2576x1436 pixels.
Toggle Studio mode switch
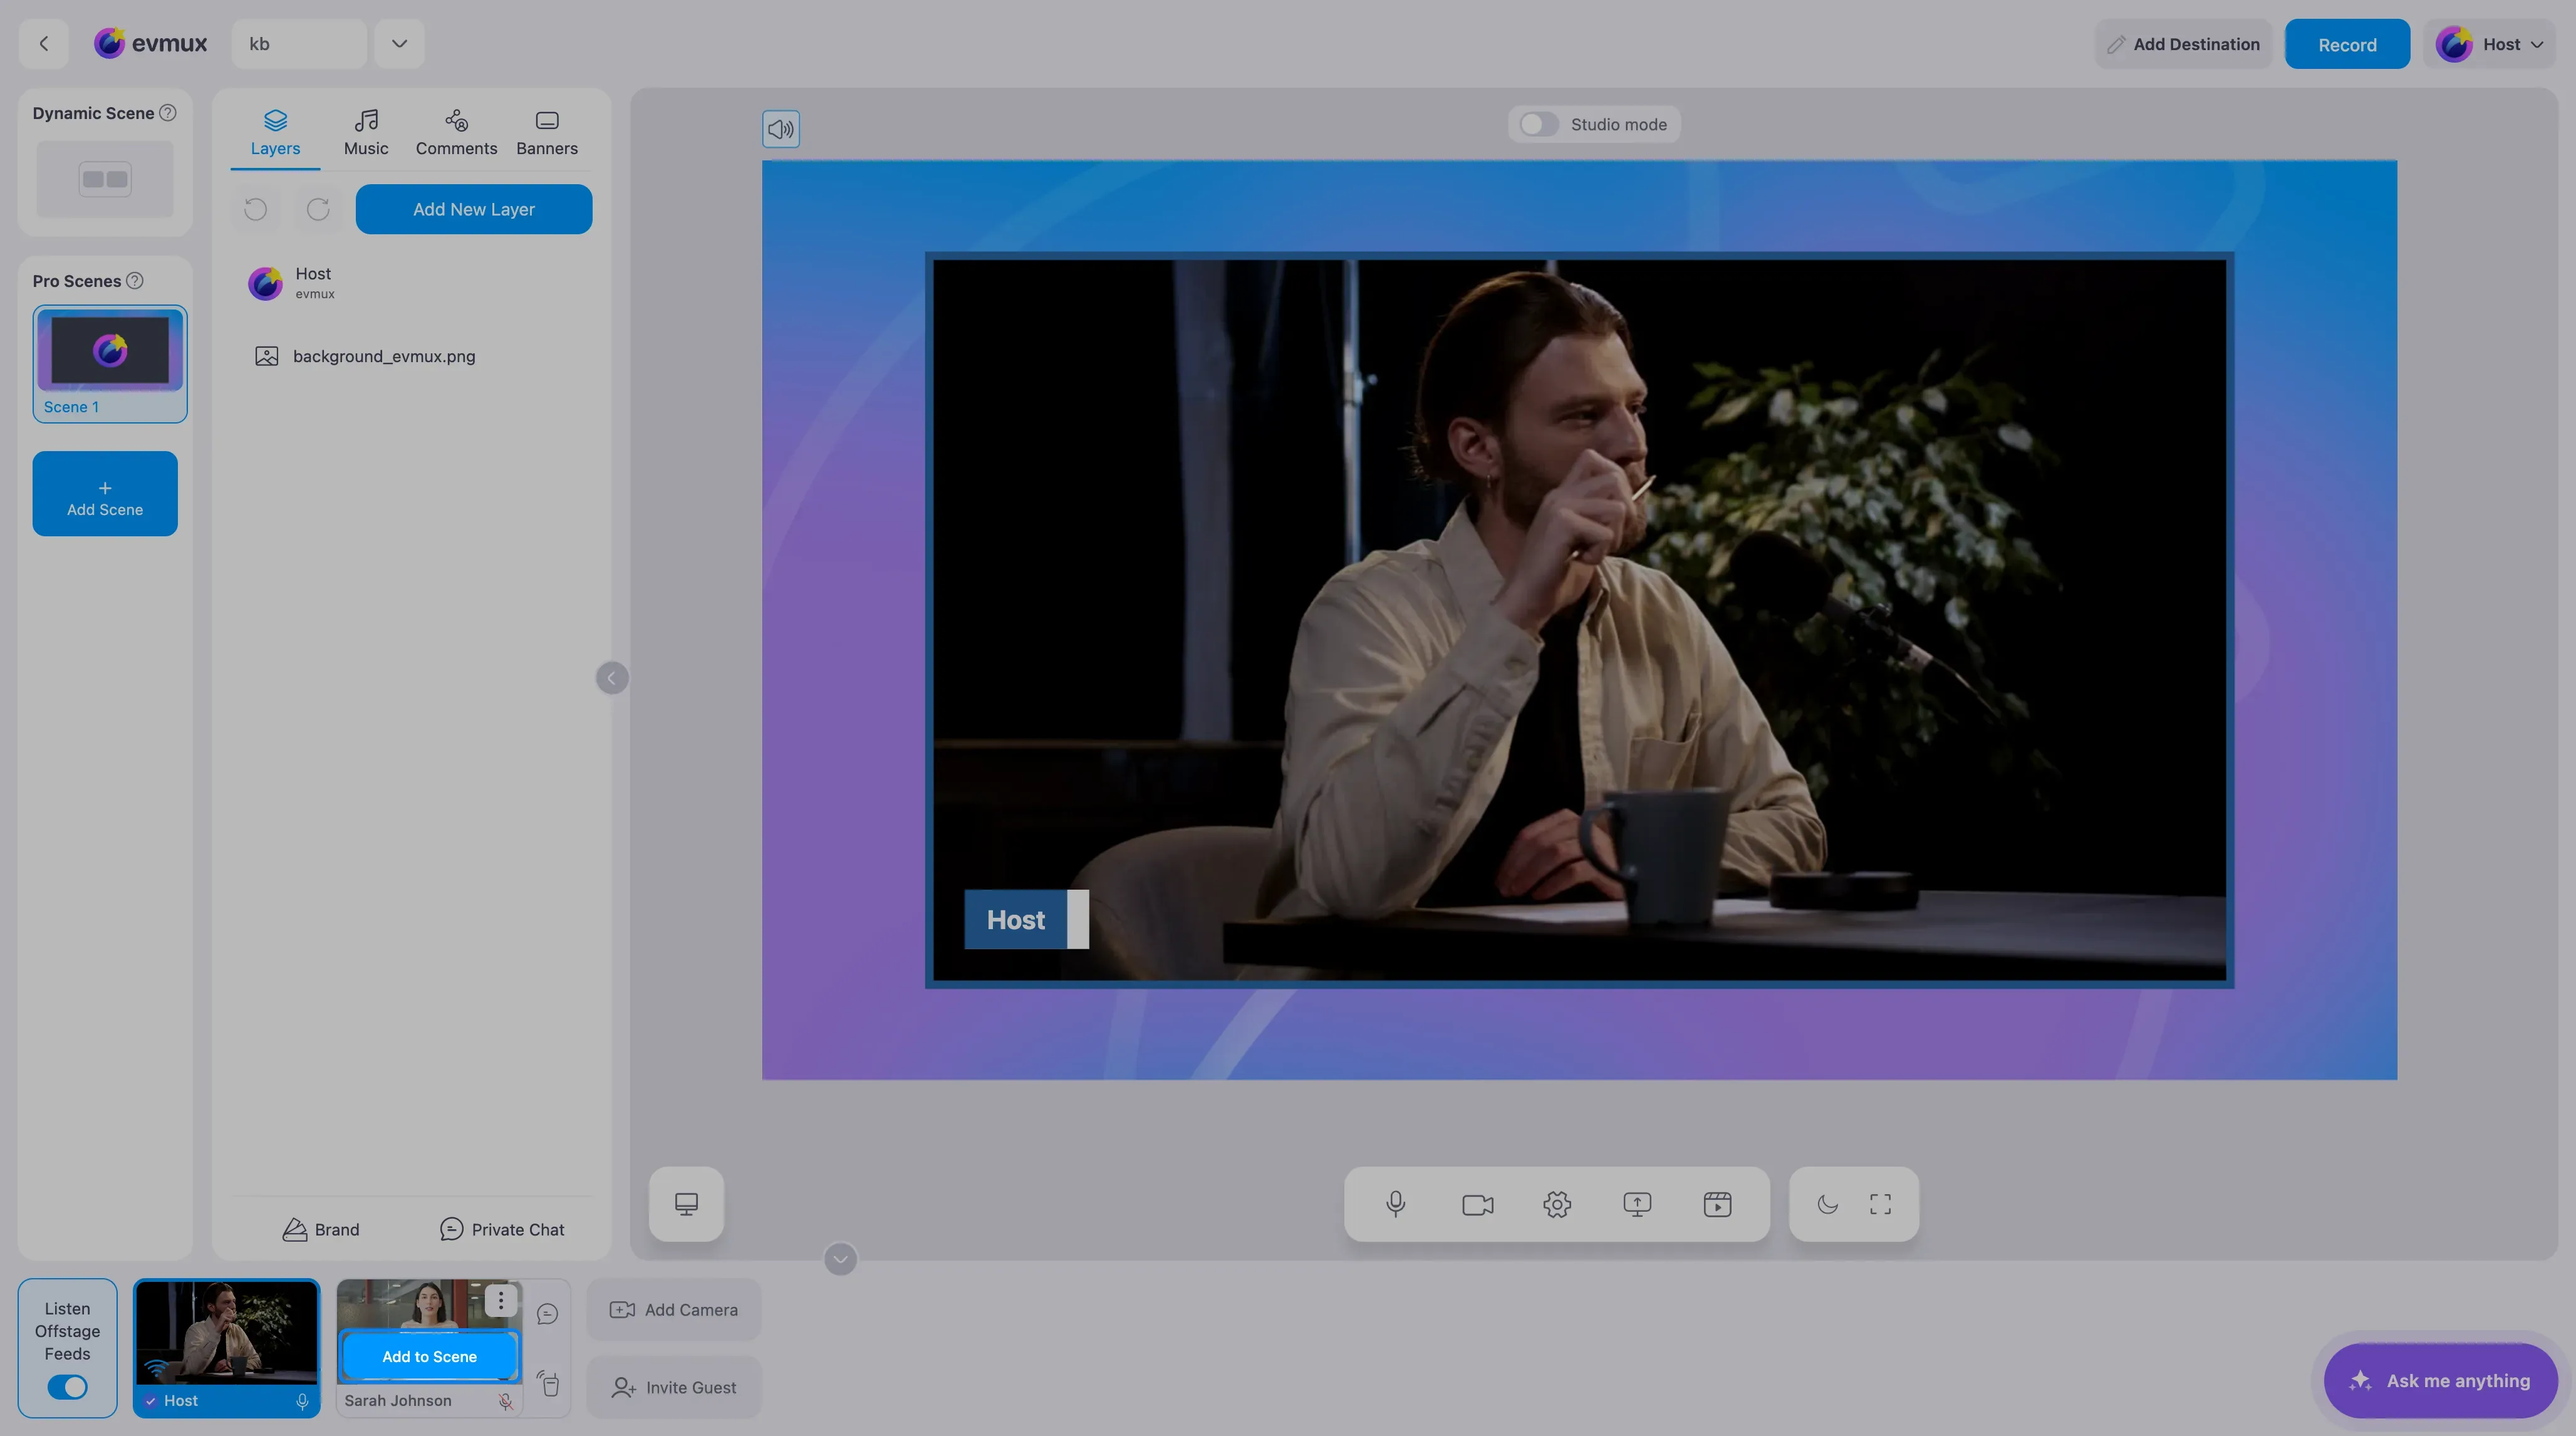(1538, 124)
